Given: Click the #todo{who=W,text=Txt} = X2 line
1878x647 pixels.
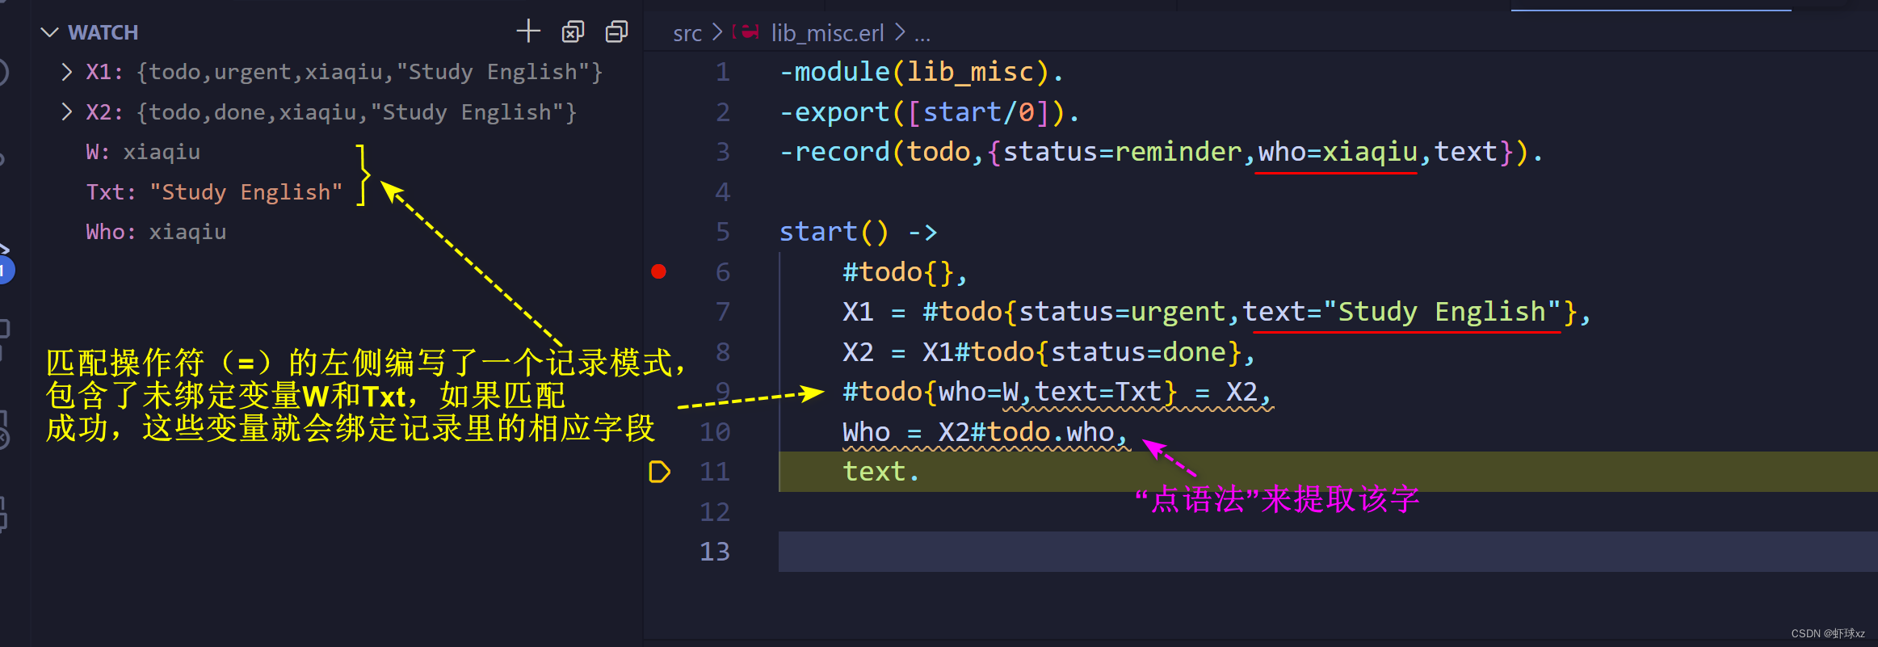Looking at the screenshot, I should click(1057, 392).
